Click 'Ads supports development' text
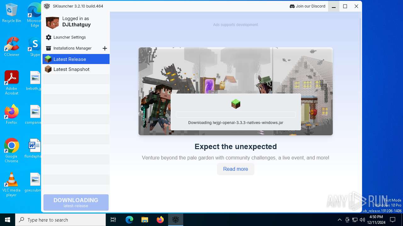The width and height of the screenshot is (403, 226). point(236,25)
